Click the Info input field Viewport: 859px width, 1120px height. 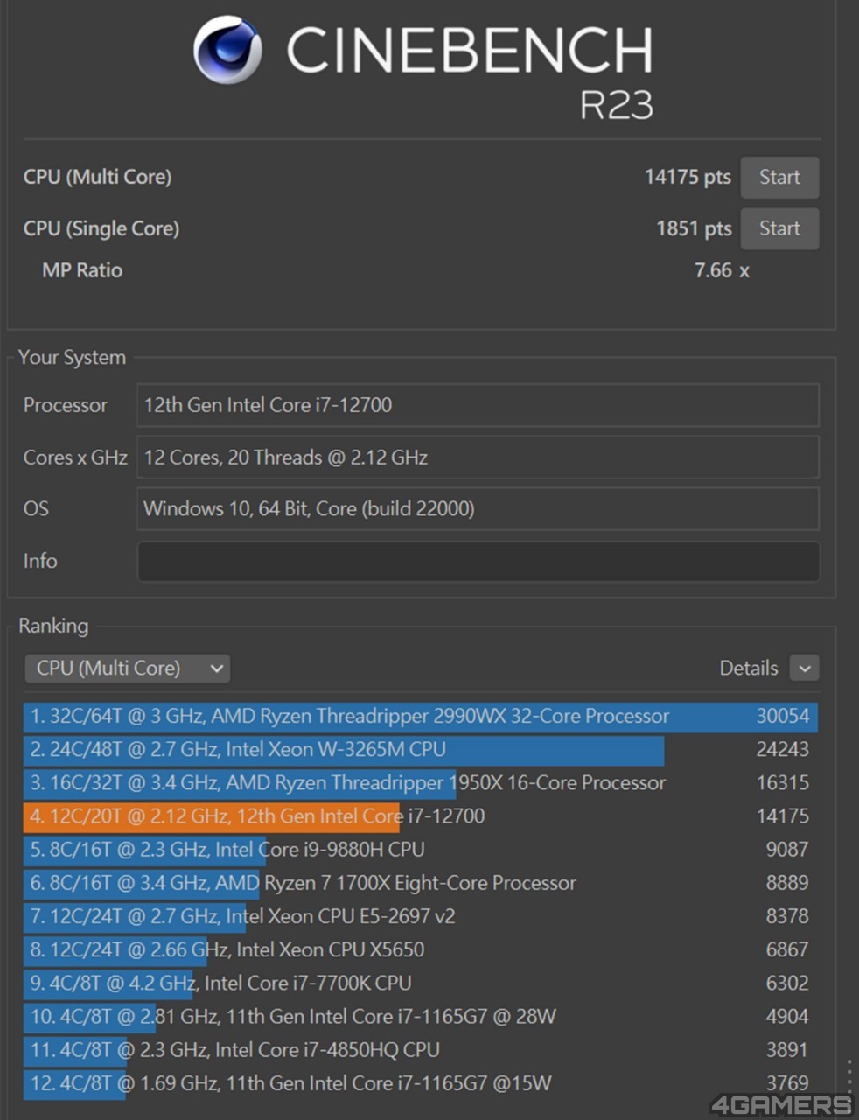[478, 562]
